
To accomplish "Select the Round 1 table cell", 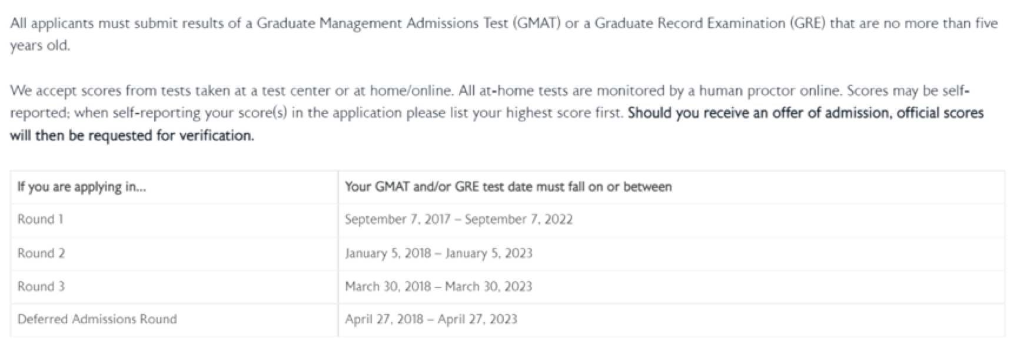I will [x=174, y=220].
